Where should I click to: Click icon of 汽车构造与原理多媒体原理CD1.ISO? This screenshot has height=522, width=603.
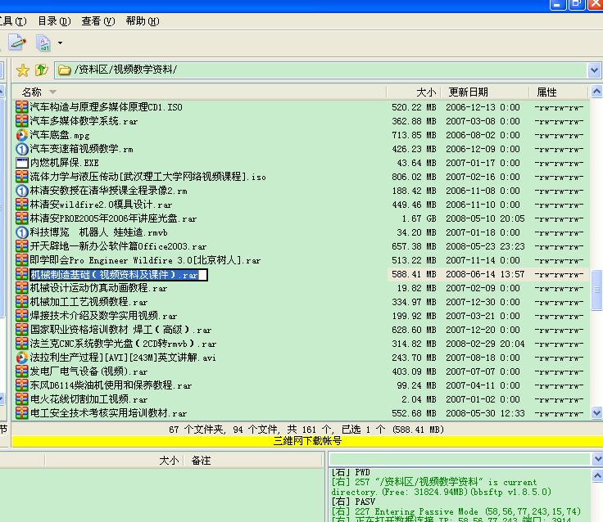22,107
